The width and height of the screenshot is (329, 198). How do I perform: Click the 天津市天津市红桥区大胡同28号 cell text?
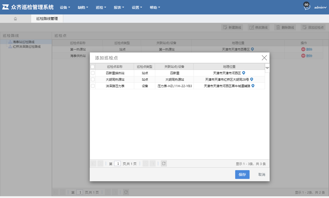tap(227, 80)
